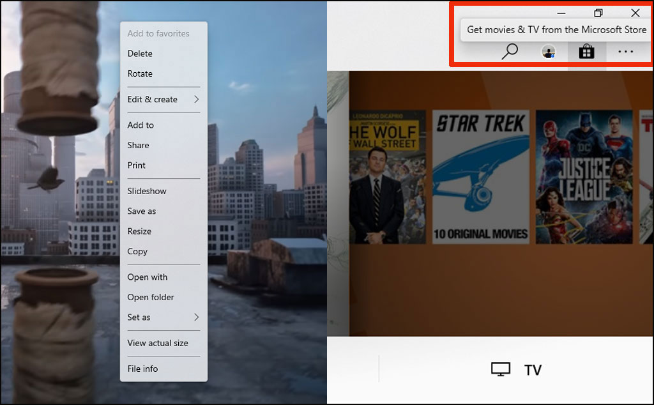Click Share in the context menu
This screenshot has width=654, height=405.
coord(138,145)
